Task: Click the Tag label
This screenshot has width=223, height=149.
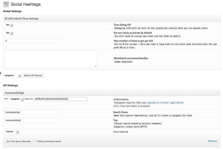Action: tap(115, 120)
